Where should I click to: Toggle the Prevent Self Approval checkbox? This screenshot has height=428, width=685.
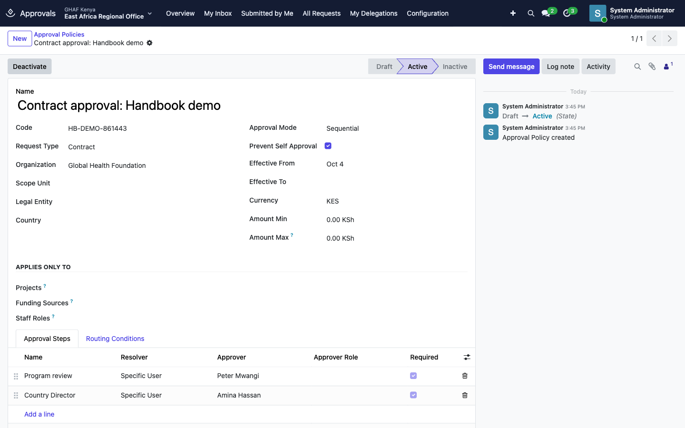pos(328,146)
